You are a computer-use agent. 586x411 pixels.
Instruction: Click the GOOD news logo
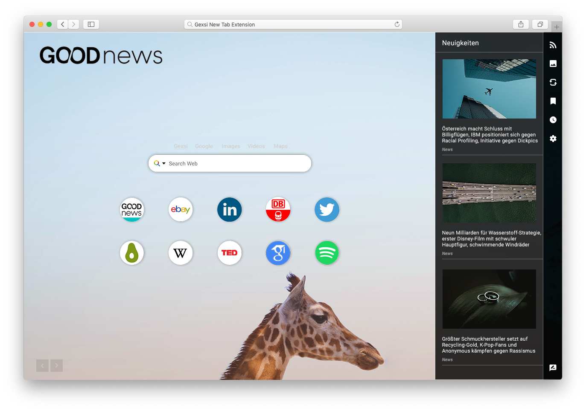tap(101, 55)
